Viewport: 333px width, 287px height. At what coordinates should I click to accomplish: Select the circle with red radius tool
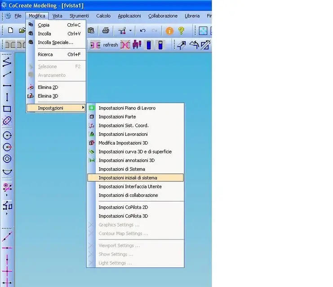pyautogui.click(x=7, y=147)
